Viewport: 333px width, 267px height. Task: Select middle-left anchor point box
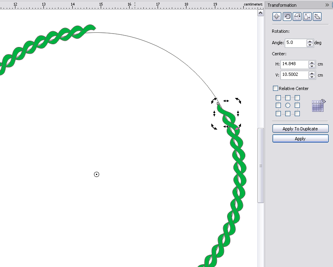click(278, 105)
